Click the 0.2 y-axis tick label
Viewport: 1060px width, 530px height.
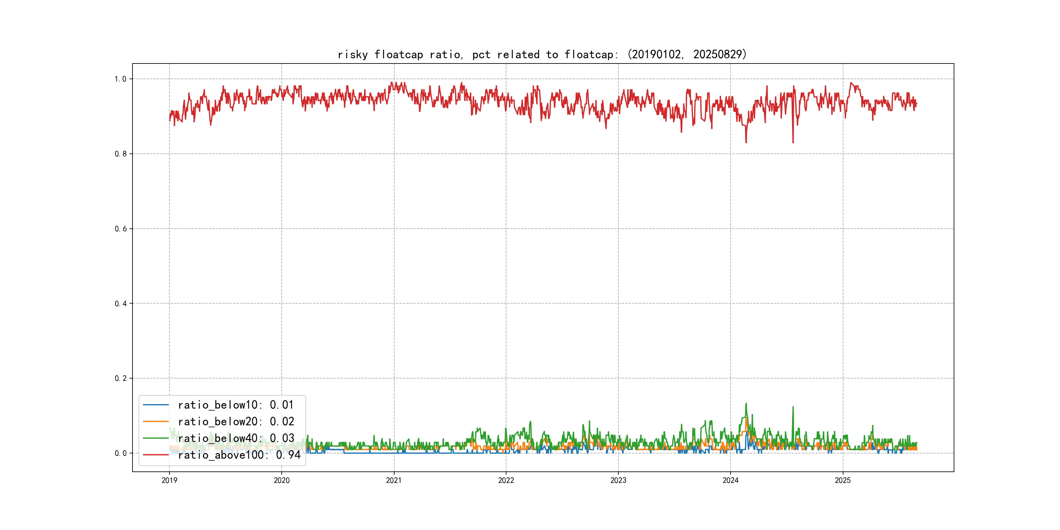121,378
